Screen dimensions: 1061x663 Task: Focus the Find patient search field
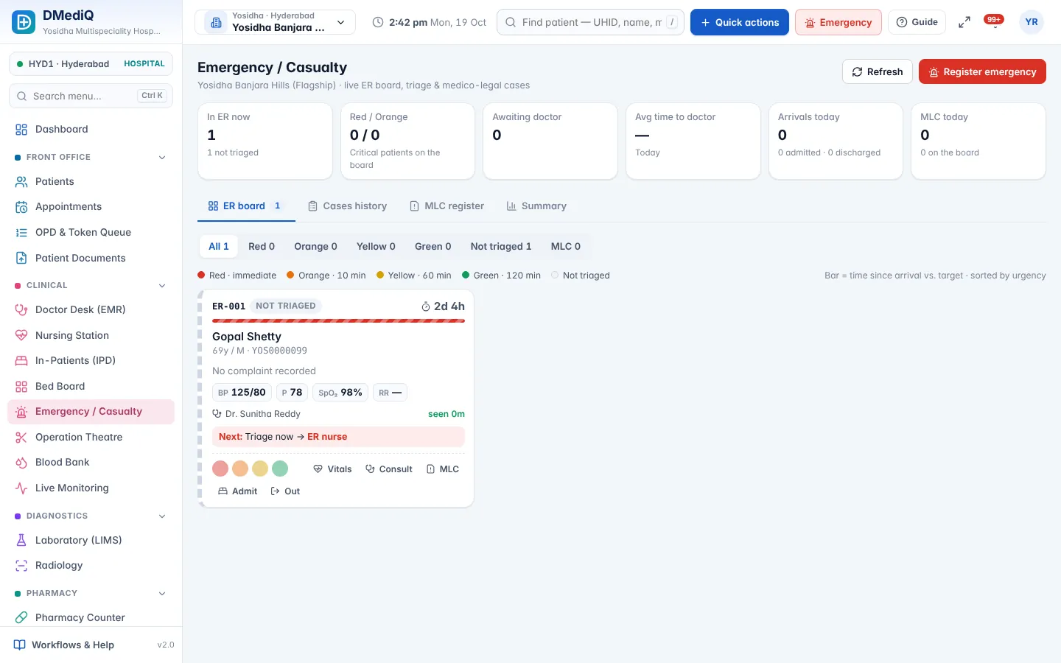(x=590, y=22)
